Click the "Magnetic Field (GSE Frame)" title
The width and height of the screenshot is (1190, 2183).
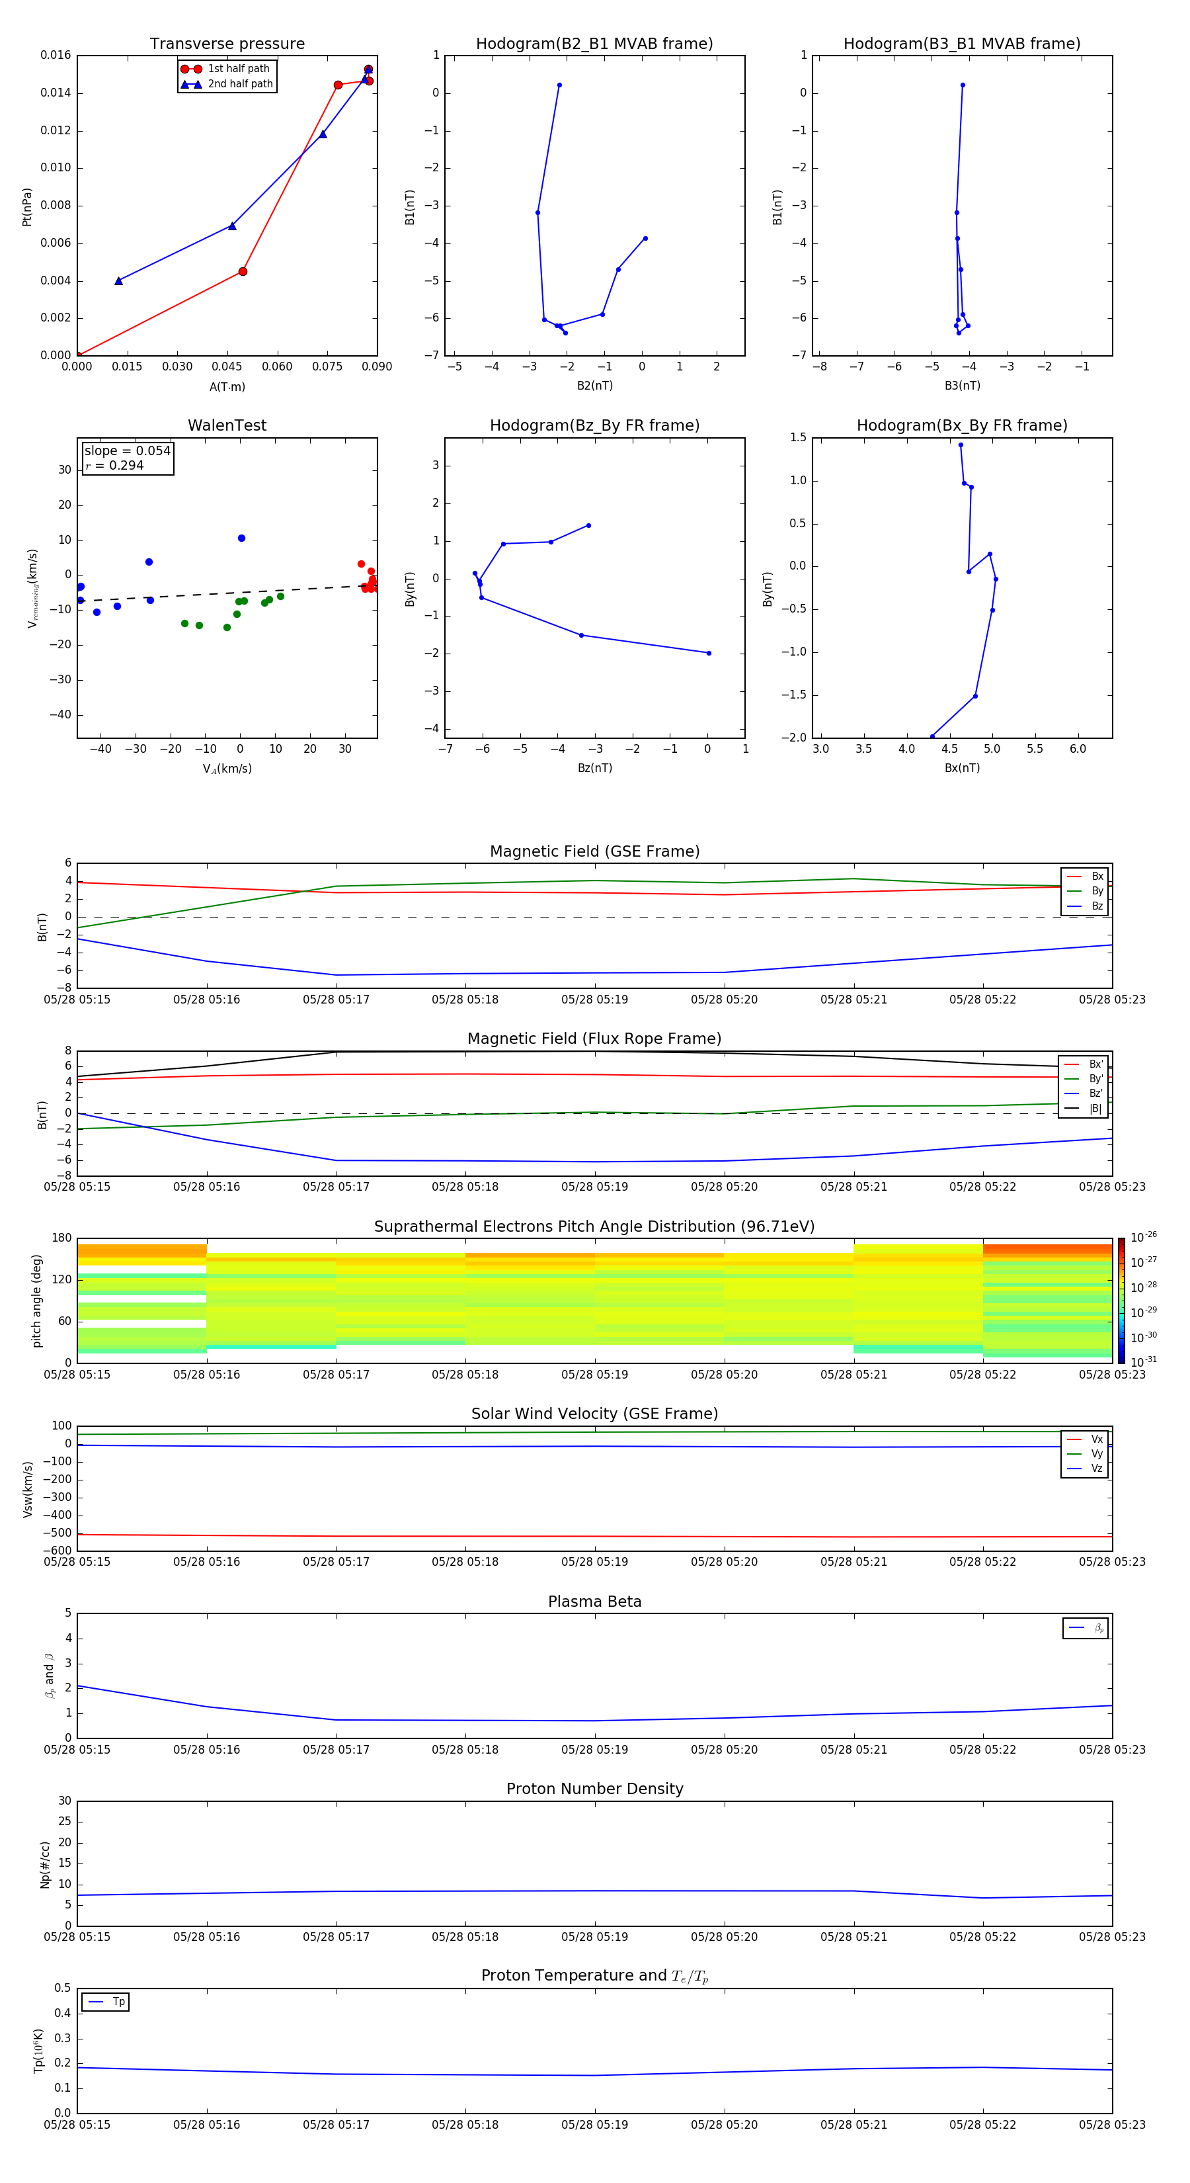coord(594,851)
